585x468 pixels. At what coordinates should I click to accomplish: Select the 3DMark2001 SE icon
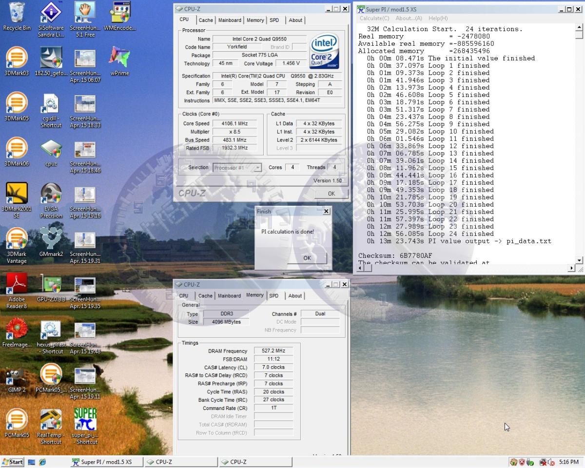[x=17, y=201]
